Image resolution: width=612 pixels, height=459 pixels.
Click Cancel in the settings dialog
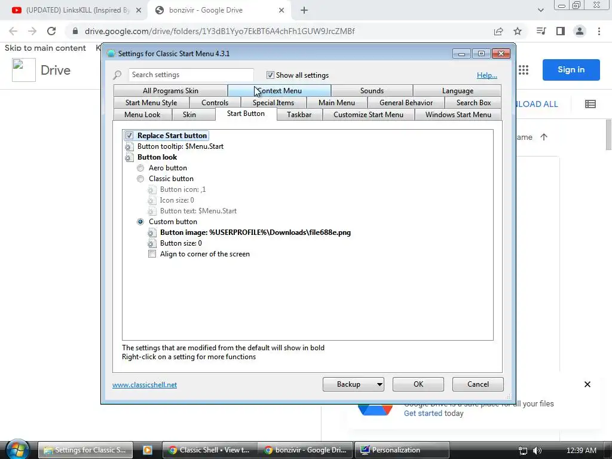point(478,384)
